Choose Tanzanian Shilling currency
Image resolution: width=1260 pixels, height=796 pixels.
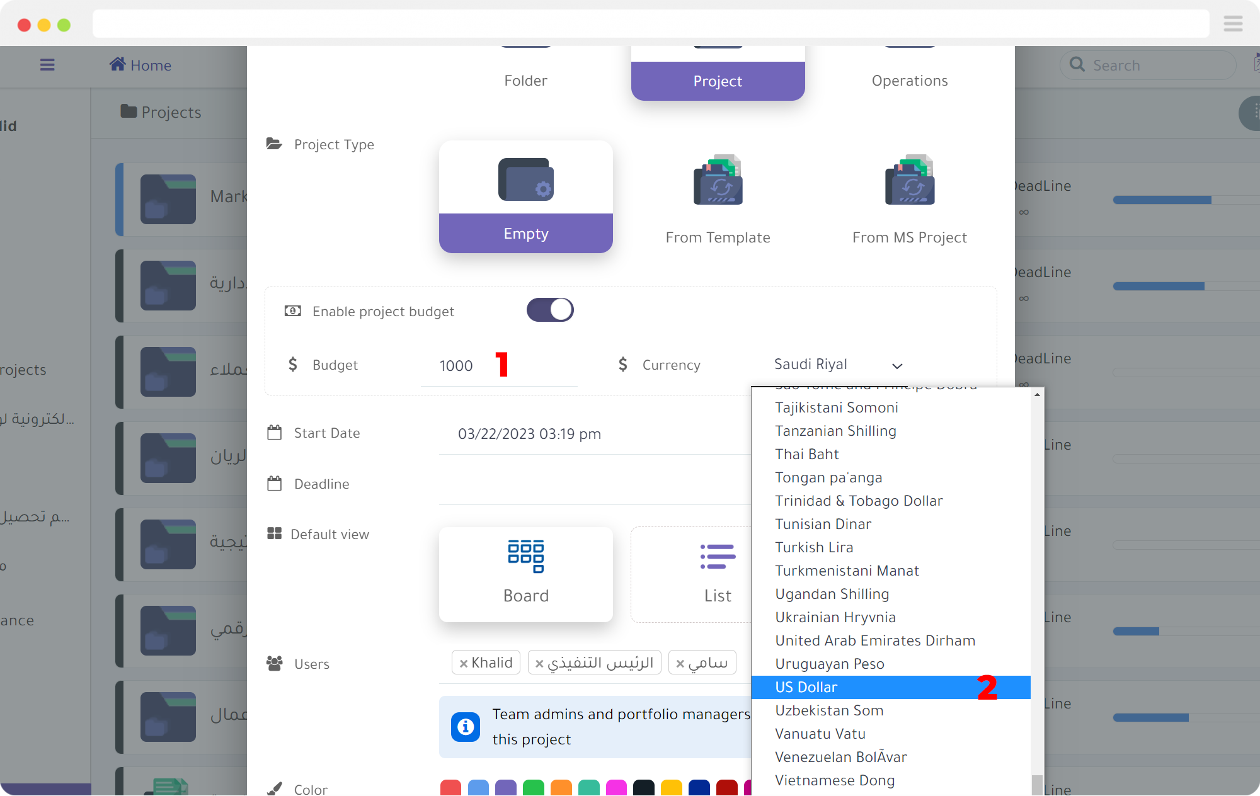coord(891,431)
